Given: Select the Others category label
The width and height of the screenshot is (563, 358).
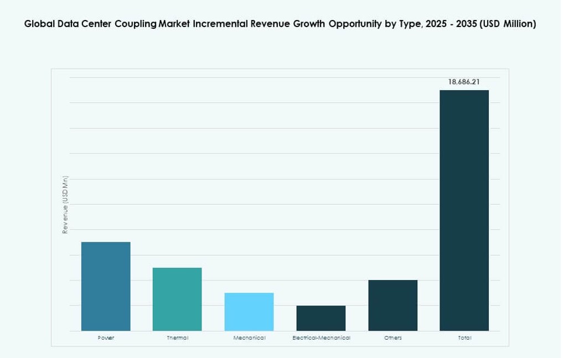Looking at the screenshot, I should tap(393, 338).
